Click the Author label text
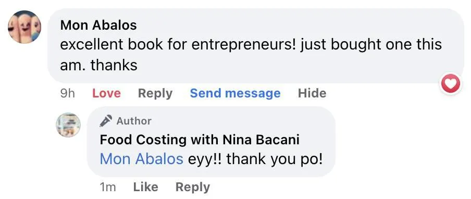This screenshot has height=199, width=471. point(134,121)
